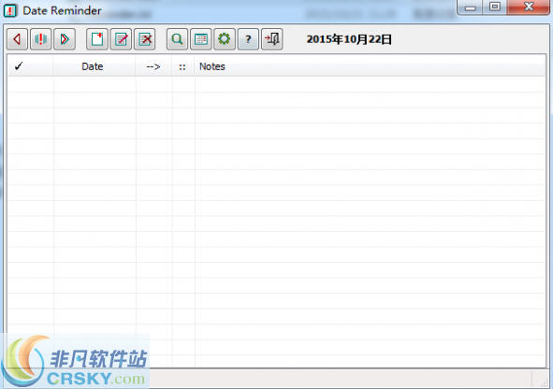Viewport: 553px width, 389px height.
Task: Click the '-->' column header
Action: pos(153,66)
